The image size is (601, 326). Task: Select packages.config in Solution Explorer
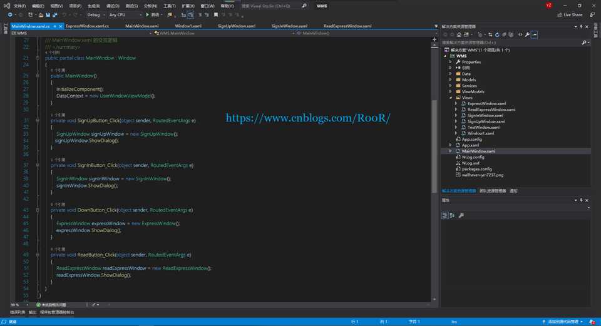[x=477, y=169]
